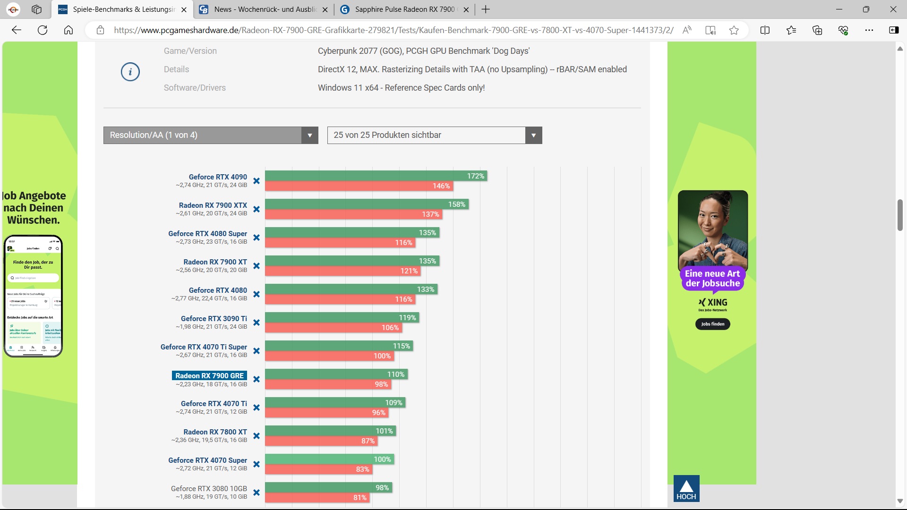This screenshot has width=907, height=510.
Task: Switch to Sapphire Pulse Radeon RX 7900 tab
Action: pos(404,9)
